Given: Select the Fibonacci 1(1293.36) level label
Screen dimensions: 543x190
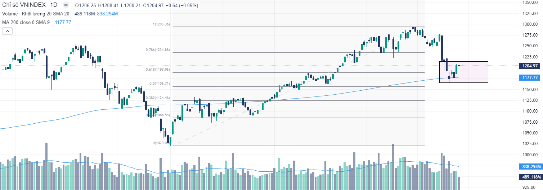Looking at the screenshot, I should 161,25.
